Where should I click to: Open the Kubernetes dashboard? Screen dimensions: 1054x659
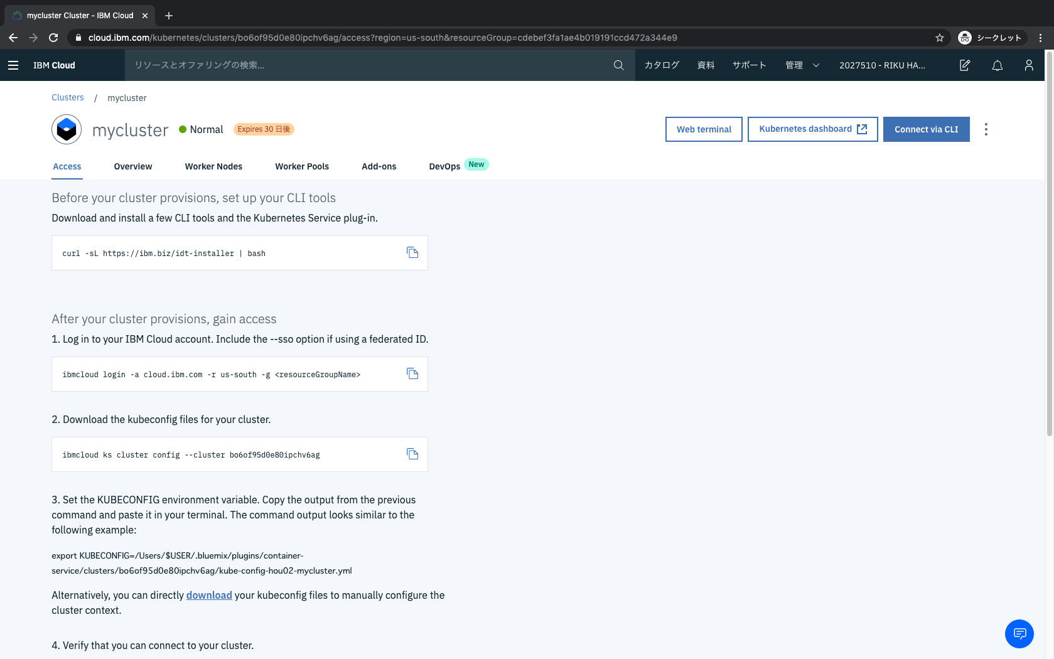point(813,129)
